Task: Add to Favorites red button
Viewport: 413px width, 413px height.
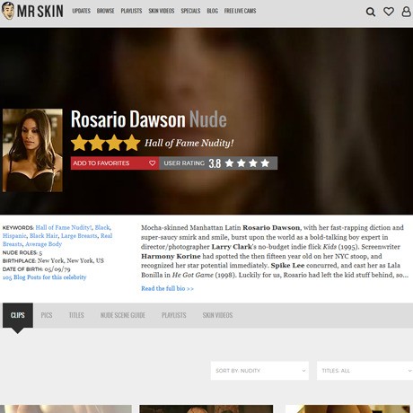Action: [115, 163]
